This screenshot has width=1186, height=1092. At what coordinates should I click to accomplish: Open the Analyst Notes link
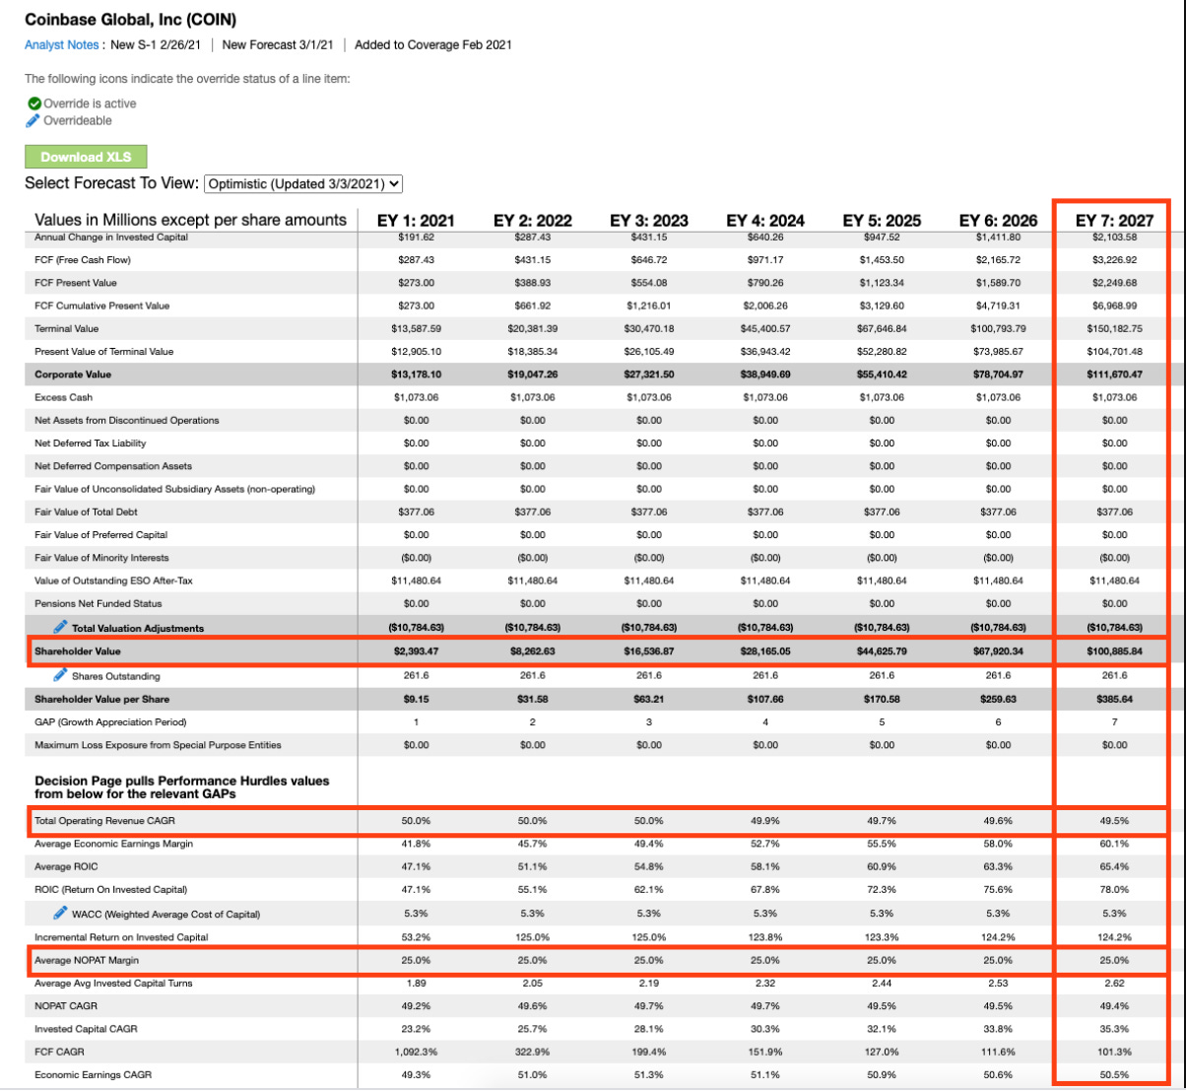tap(62, 44)
